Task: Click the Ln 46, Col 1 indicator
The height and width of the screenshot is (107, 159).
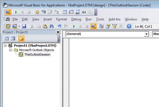Action: pyautogui.click(x=144, y=27)
